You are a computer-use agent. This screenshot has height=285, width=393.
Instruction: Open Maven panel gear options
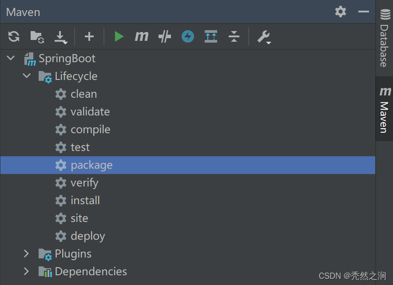click(x=340, y=12)
